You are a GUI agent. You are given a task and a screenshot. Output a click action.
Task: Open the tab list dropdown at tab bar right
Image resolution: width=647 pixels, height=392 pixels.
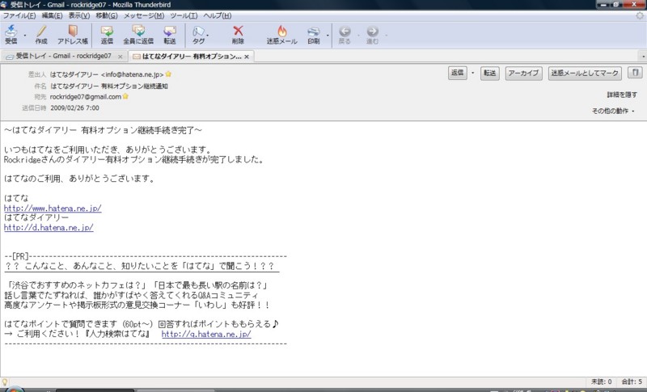click(x=643, y=56)
